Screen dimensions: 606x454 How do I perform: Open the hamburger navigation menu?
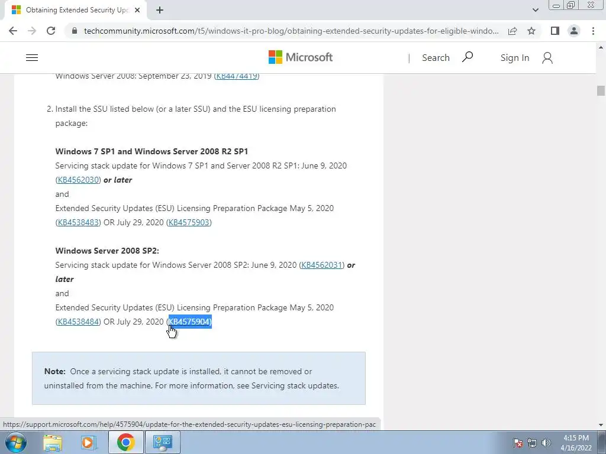click(x=32, y=57)
